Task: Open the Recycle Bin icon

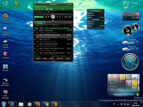Action: 126,5
